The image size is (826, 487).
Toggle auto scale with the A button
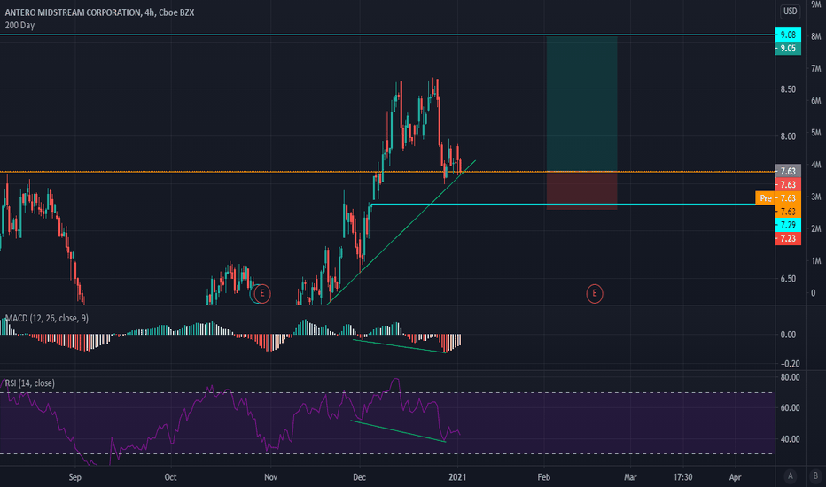tap(790, 476)
